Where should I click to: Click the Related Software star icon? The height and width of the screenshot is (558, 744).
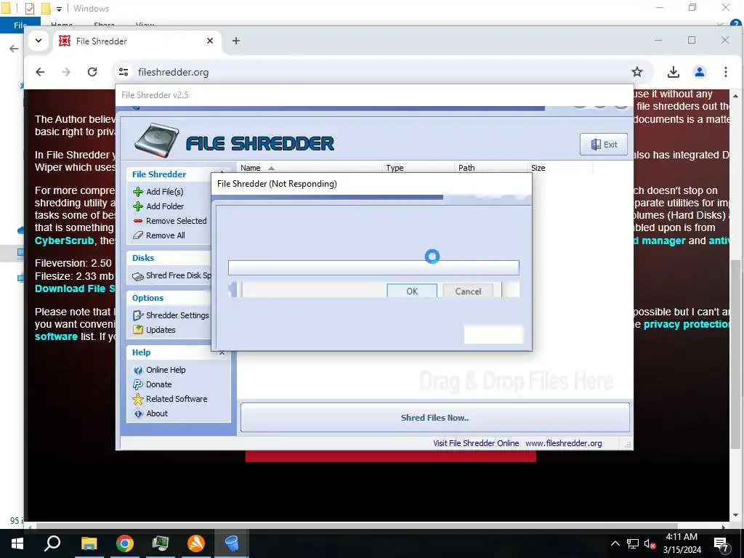click(x=137, y=399)
